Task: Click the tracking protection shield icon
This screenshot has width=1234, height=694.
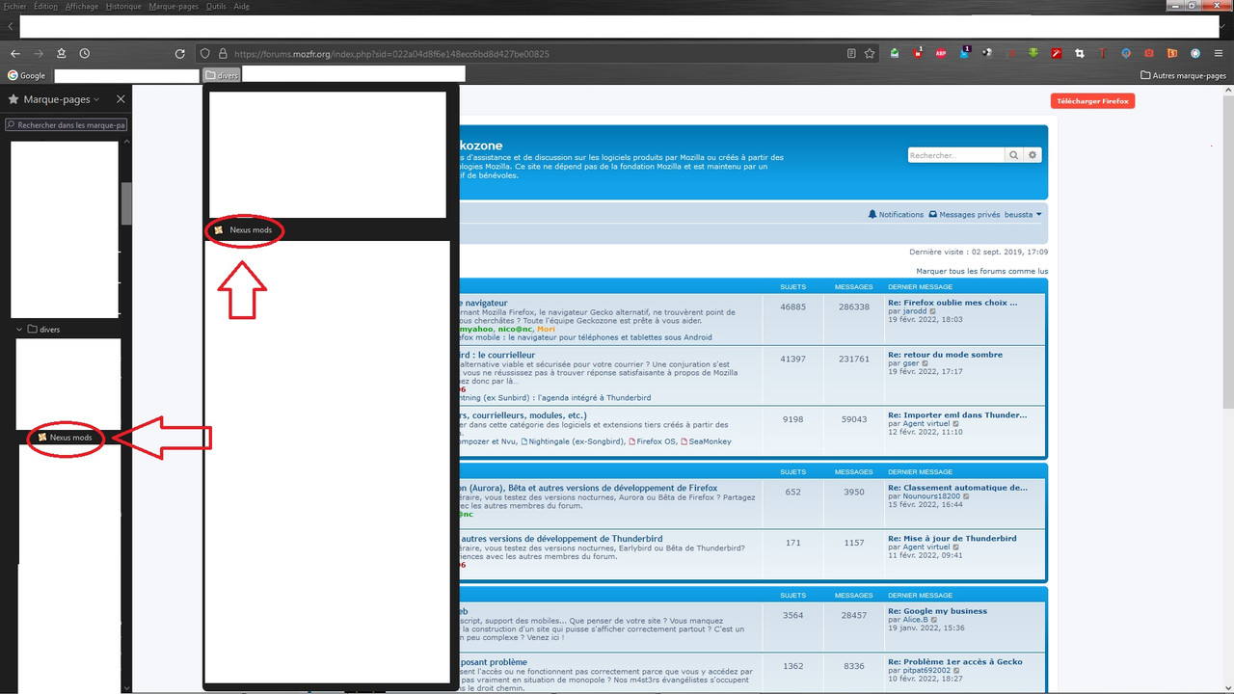Action: pyautogui.click(x=204, y=54)
